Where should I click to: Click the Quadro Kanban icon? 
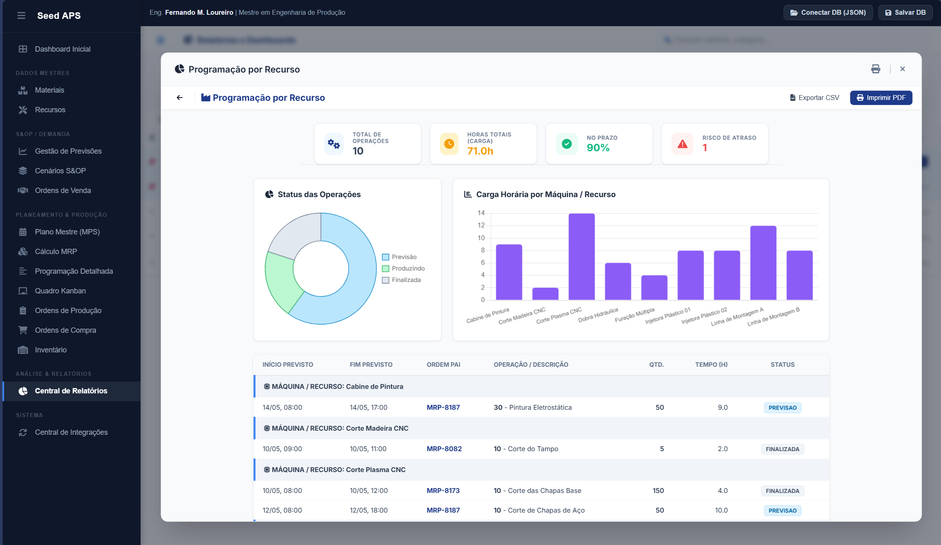click(23, 291)
